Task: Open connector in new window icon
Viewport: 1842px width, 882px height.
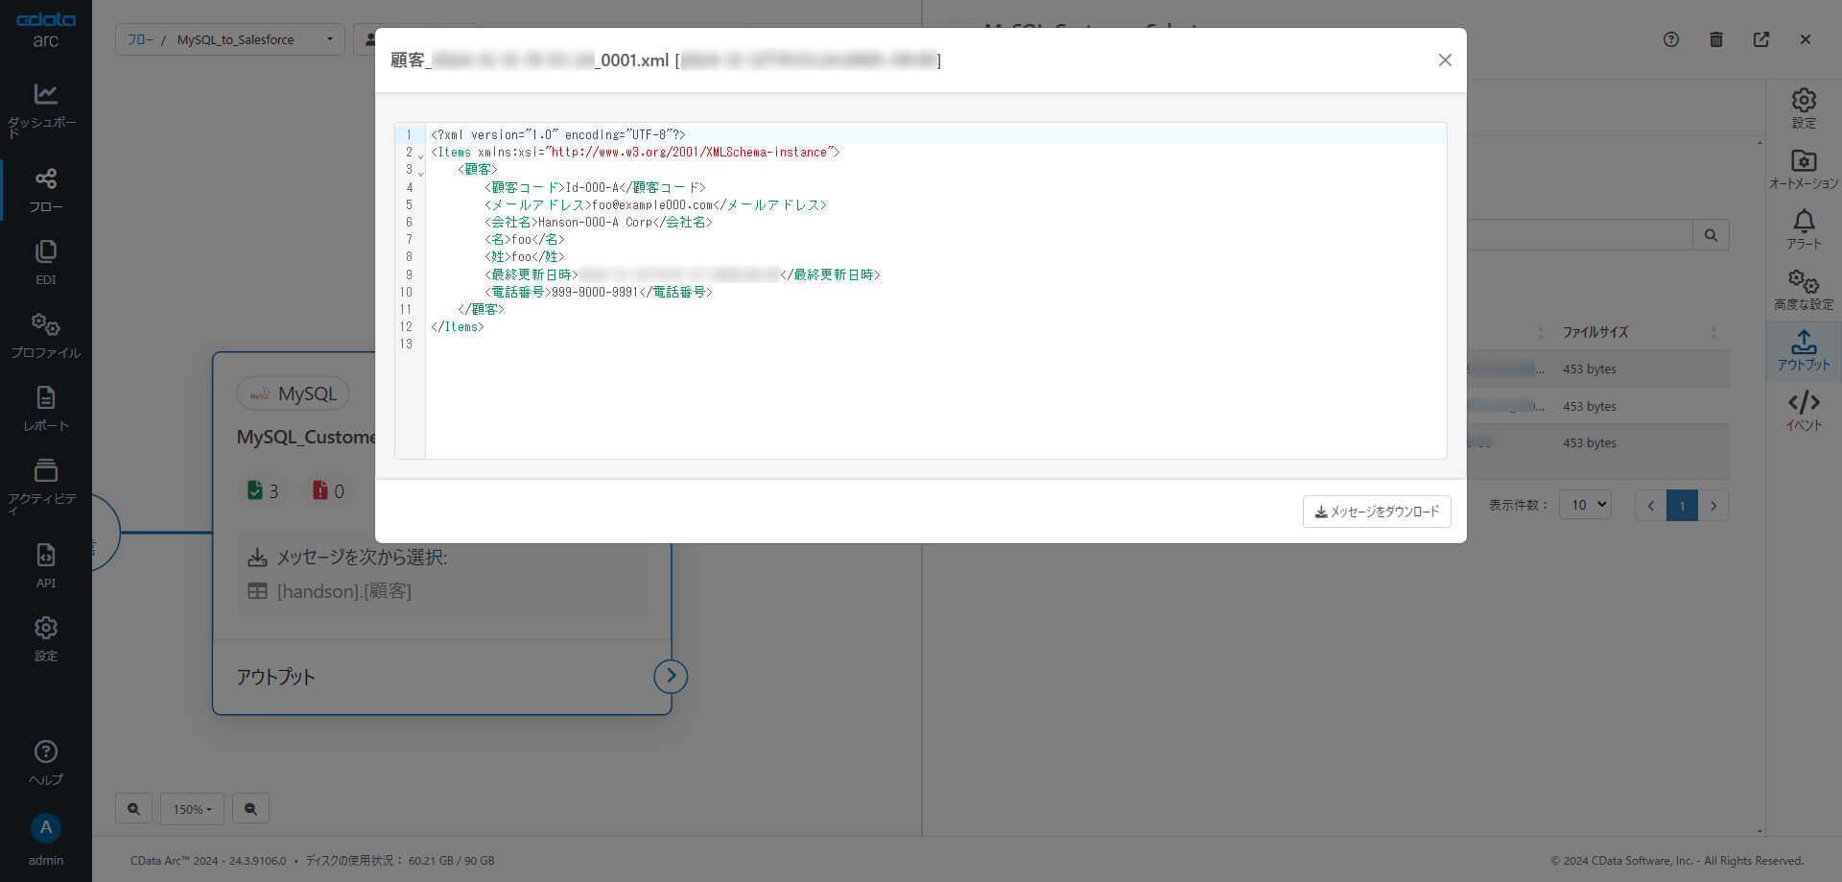Action: [1761, 39]
